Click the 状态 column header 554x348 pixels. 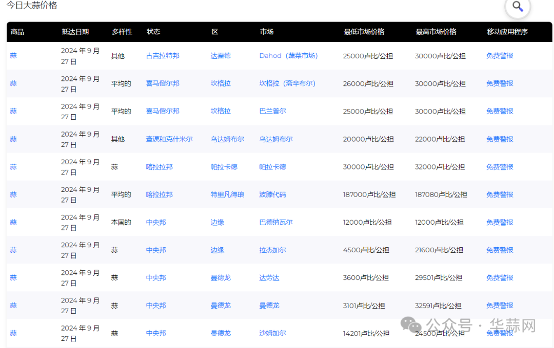[153, 32]
